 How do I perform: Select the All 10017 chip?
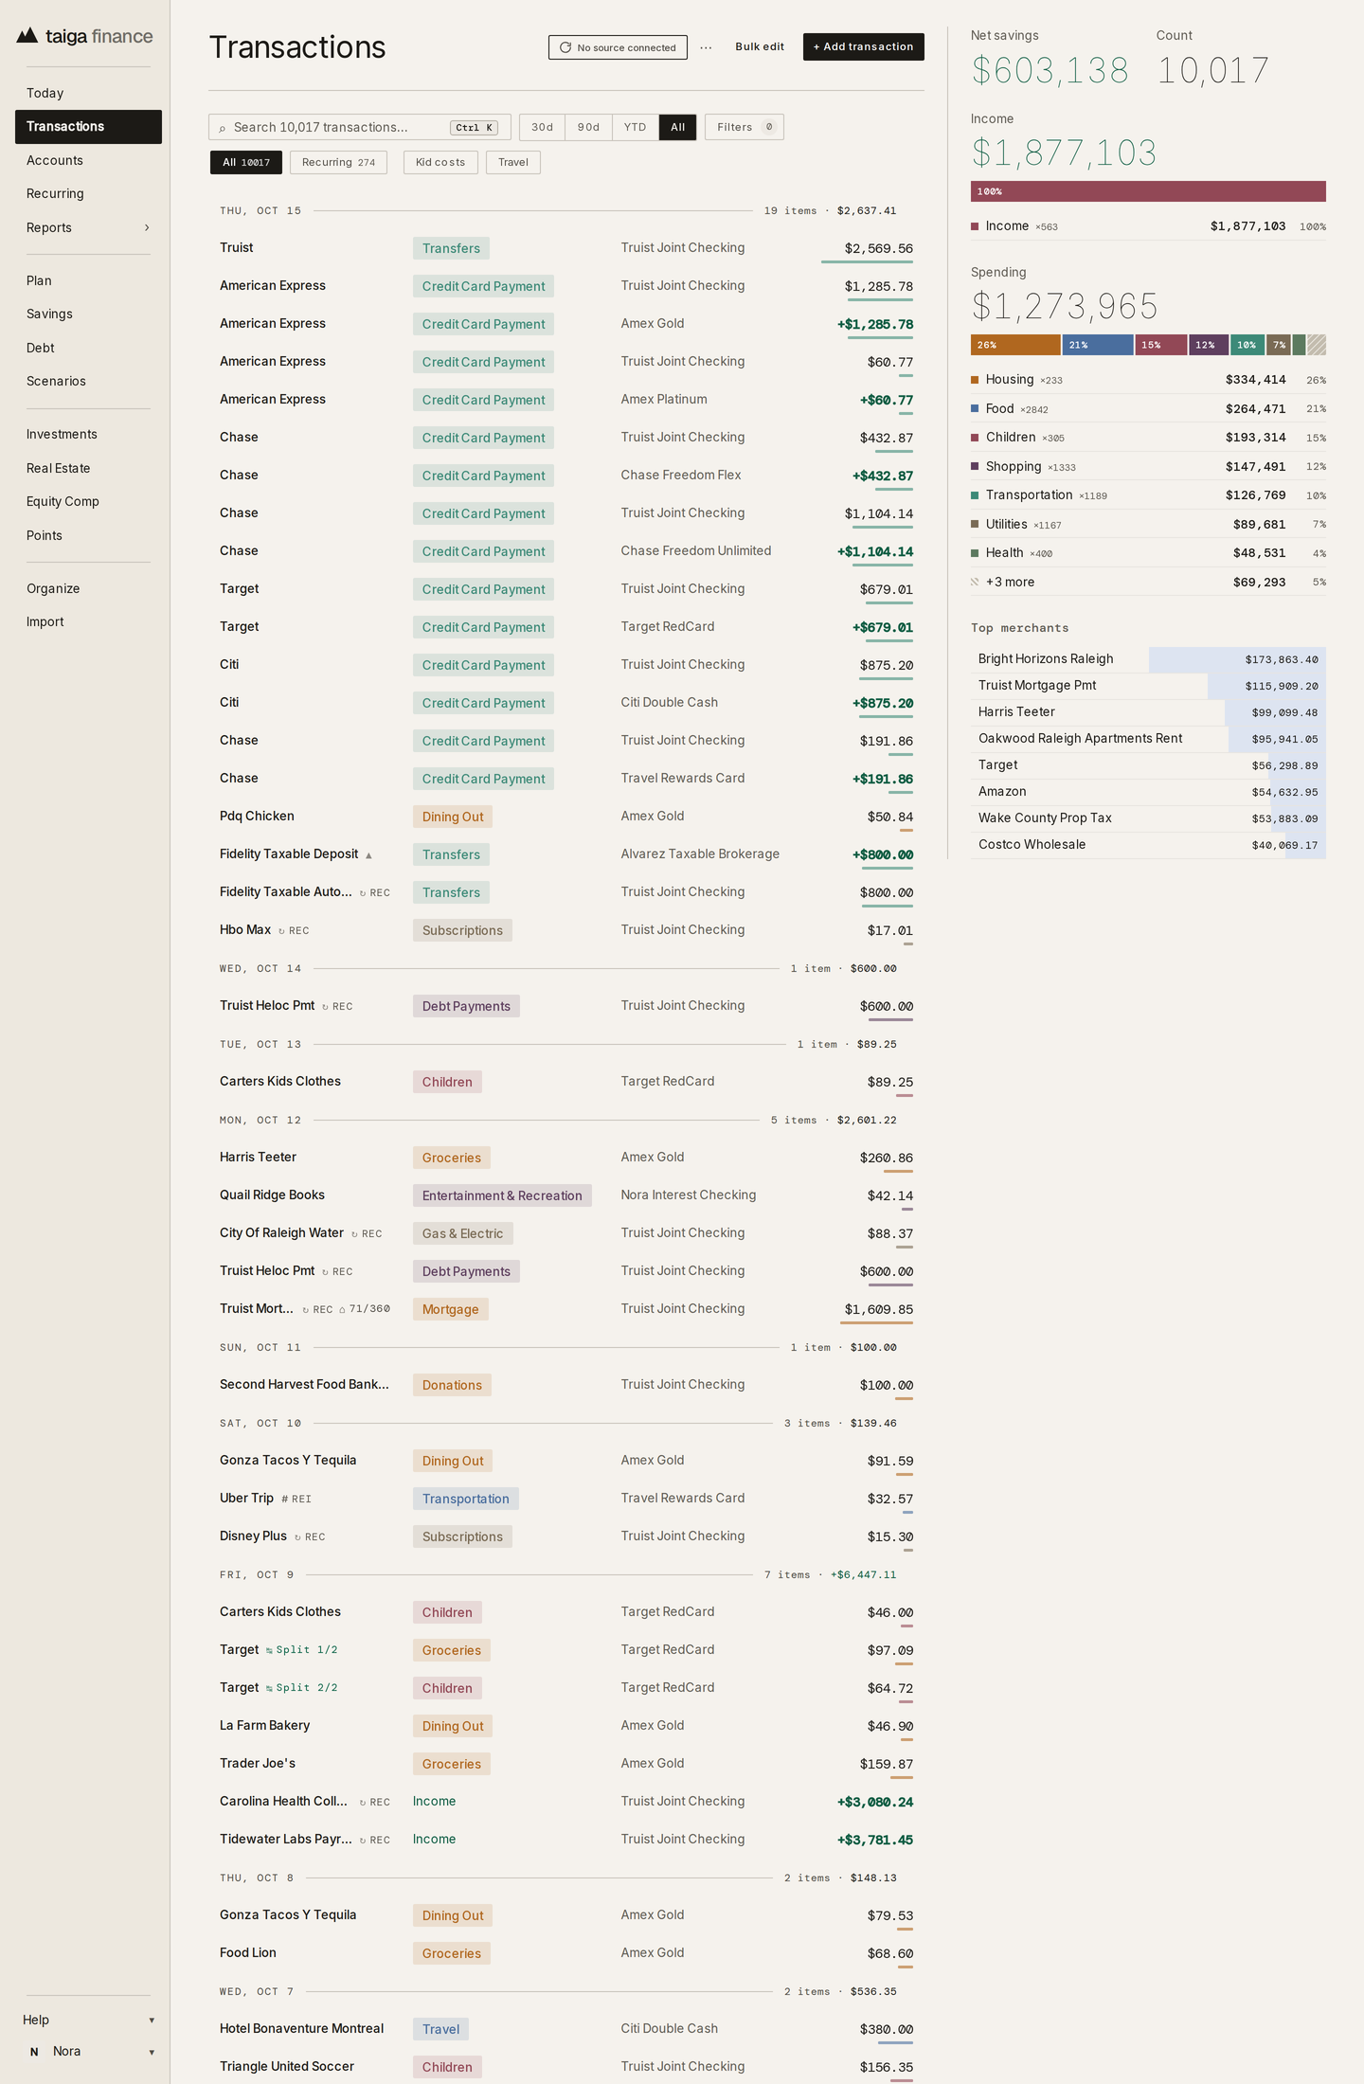(x=246, y=163)
